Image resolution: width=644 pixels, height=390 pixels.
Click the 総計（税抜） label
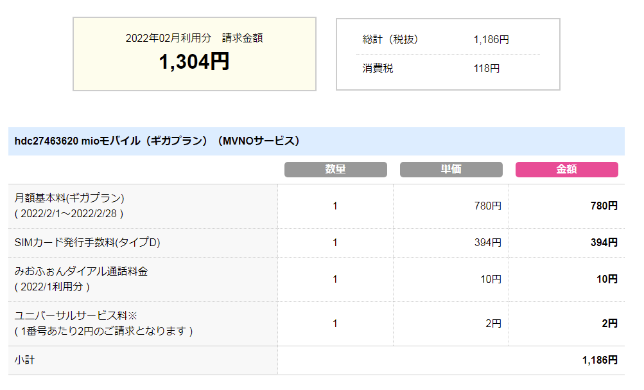coord(390,39)
